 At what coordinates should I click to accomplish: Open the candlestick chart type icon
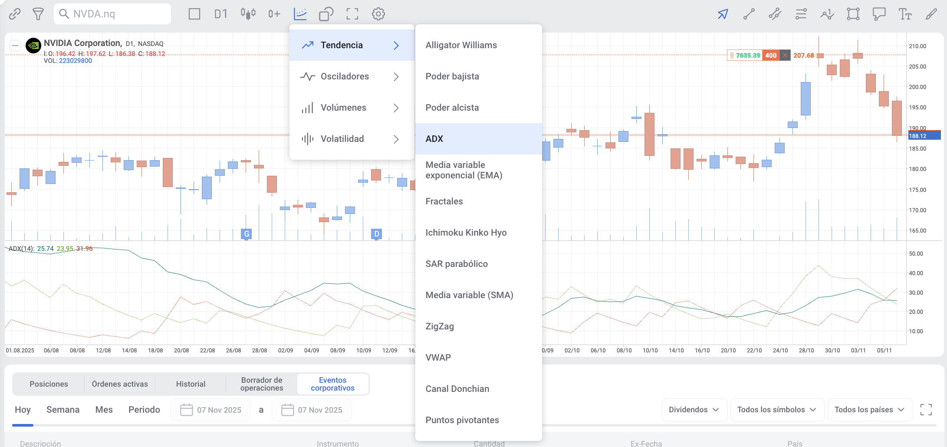click(248, 14)
